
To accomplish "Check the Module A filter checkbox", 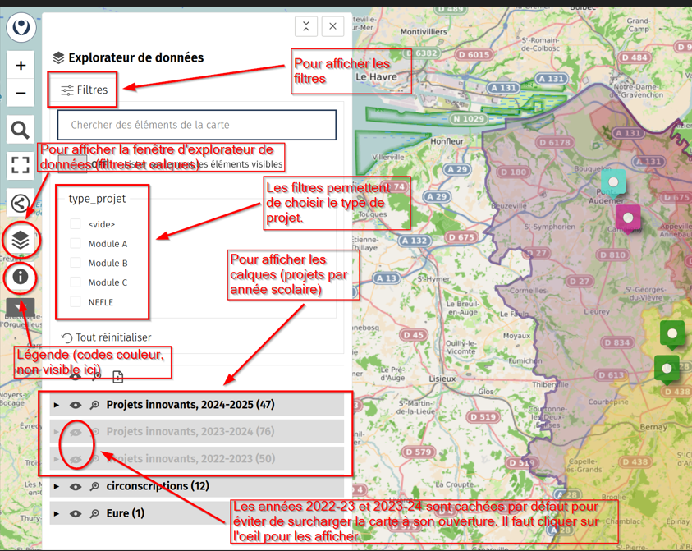I will 76,243.
